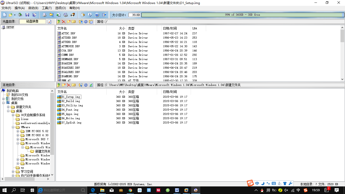Select ATTDC.DRV in image file list
Viewport: 345px width, 194px height.
point(68,33)
